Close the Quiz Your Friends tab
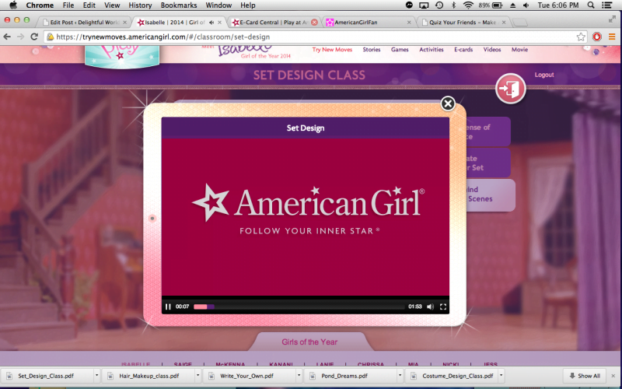This screenshot has height=389, width=622. [x=504, y=23]
